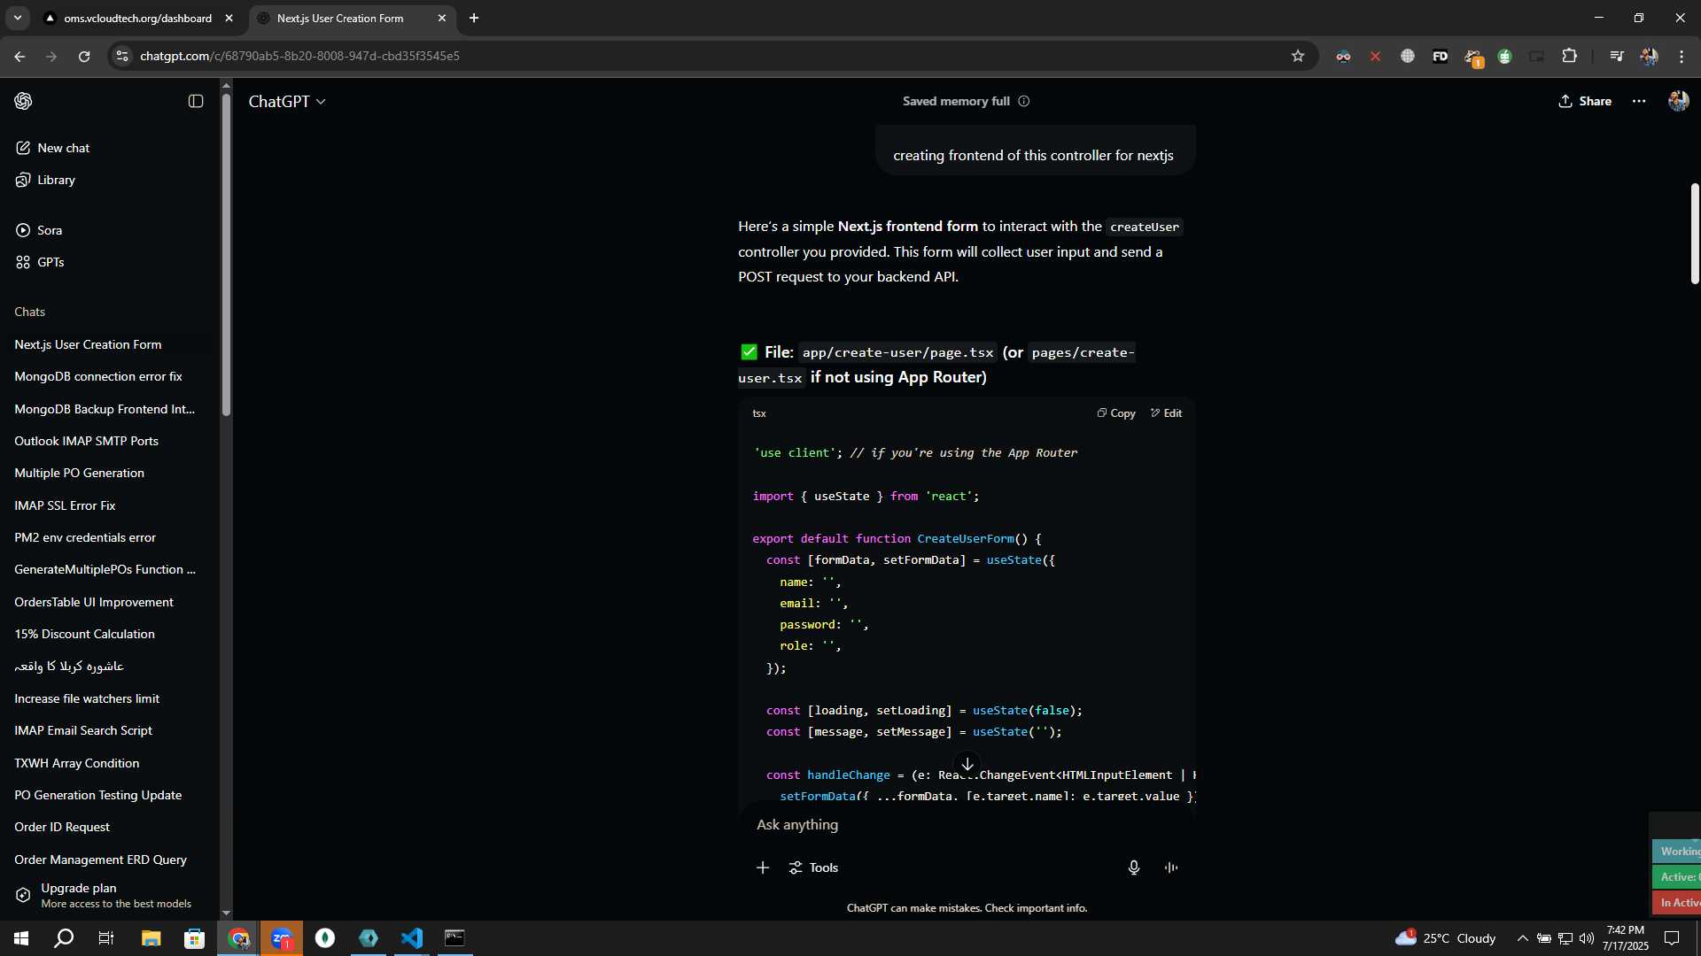Switch to the oms.vcloudtech.org/dashboard tab
The width and height of the screenshot is (1701, 956).
click(138, 18)
